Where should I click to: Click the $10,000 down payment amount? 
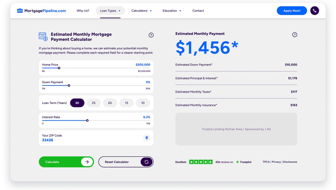pos(291,65)
